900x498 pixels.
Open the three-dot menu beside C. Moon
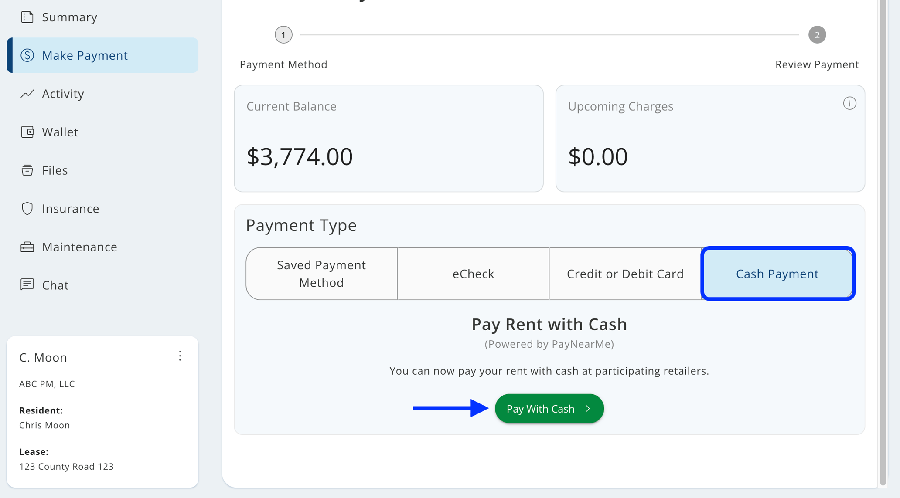pyautogui.click(x=180, y=356)
